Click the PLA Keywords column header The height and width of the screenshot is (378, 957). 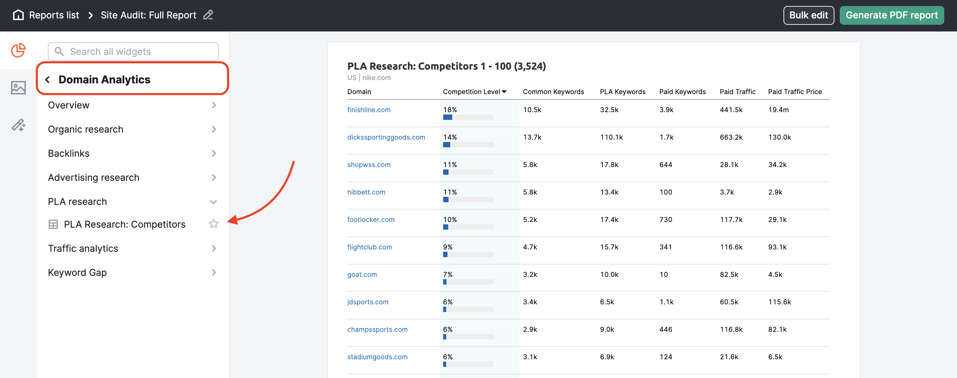coord(622,92)
